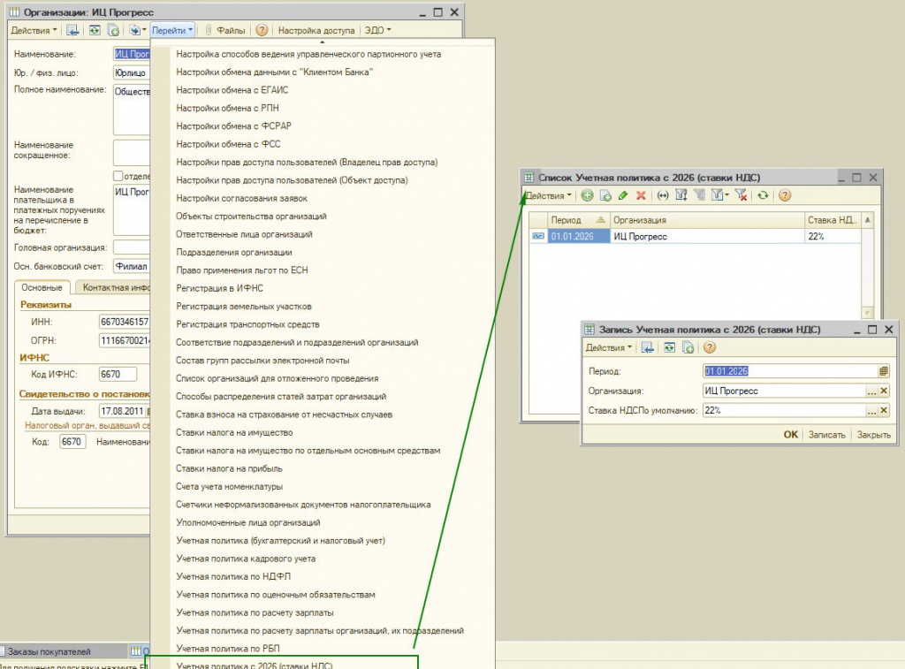This screenshot has width=905, height=669.
Task: Disable filter with crossed funnel icon
Action: pos(741,195)
